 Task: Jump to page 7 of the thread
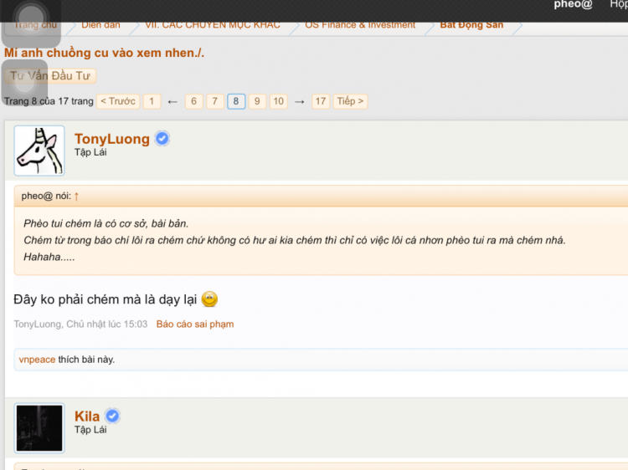215,101
